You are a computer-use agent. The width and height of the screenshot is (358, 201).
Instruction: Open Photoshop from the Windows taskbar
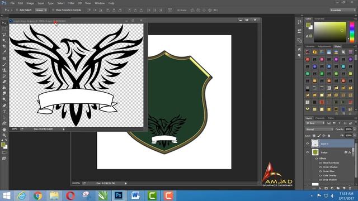(x=119, y=195)
